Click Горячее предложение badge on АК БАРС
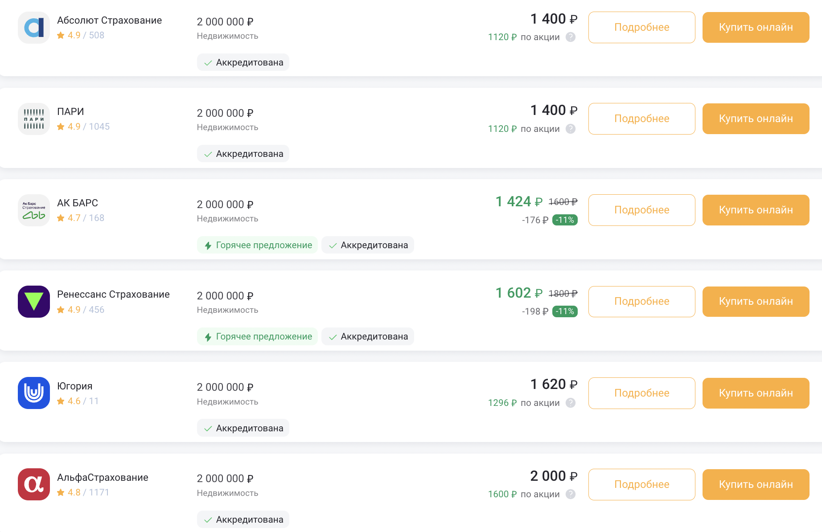Screen dimensions: 822x532 (258, 245)
